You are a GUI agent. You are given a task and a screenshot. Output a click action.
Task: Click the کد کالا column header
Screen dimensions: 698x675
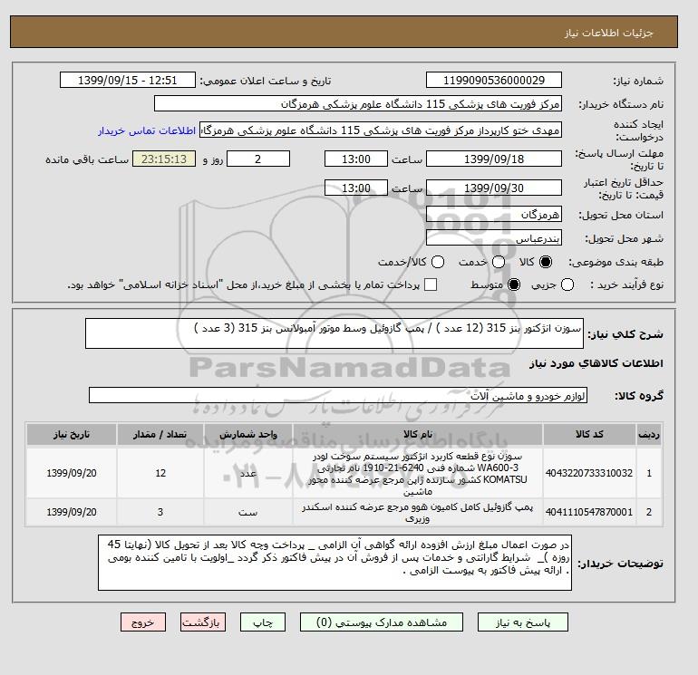(589, 434)
